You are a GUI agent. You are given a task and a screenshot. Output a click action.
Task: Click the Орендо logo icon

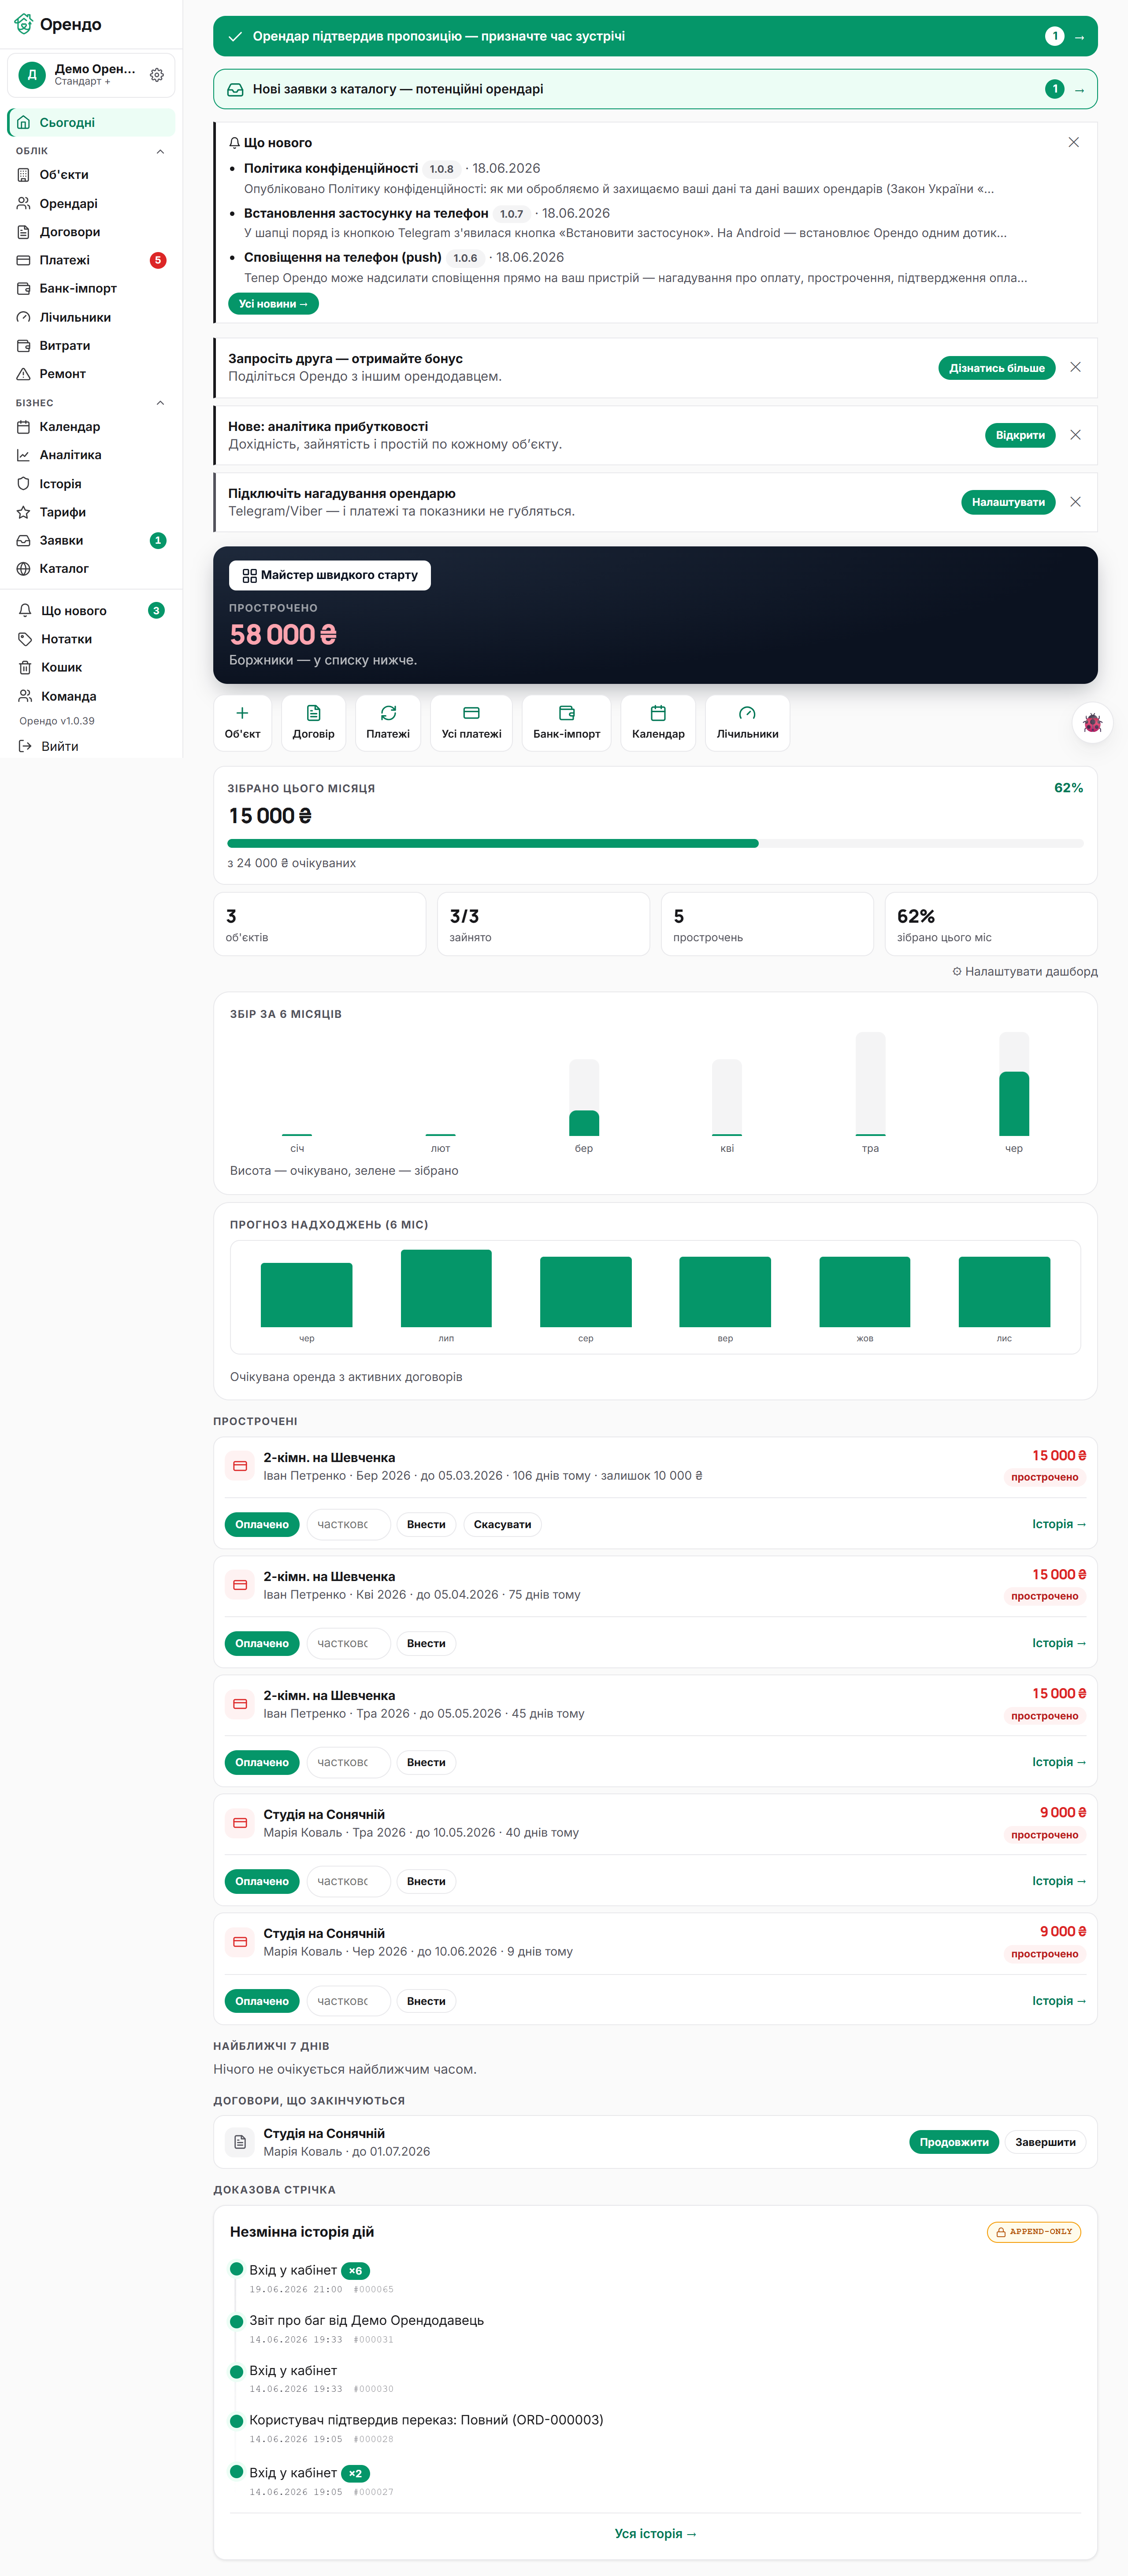click(23, 24)
